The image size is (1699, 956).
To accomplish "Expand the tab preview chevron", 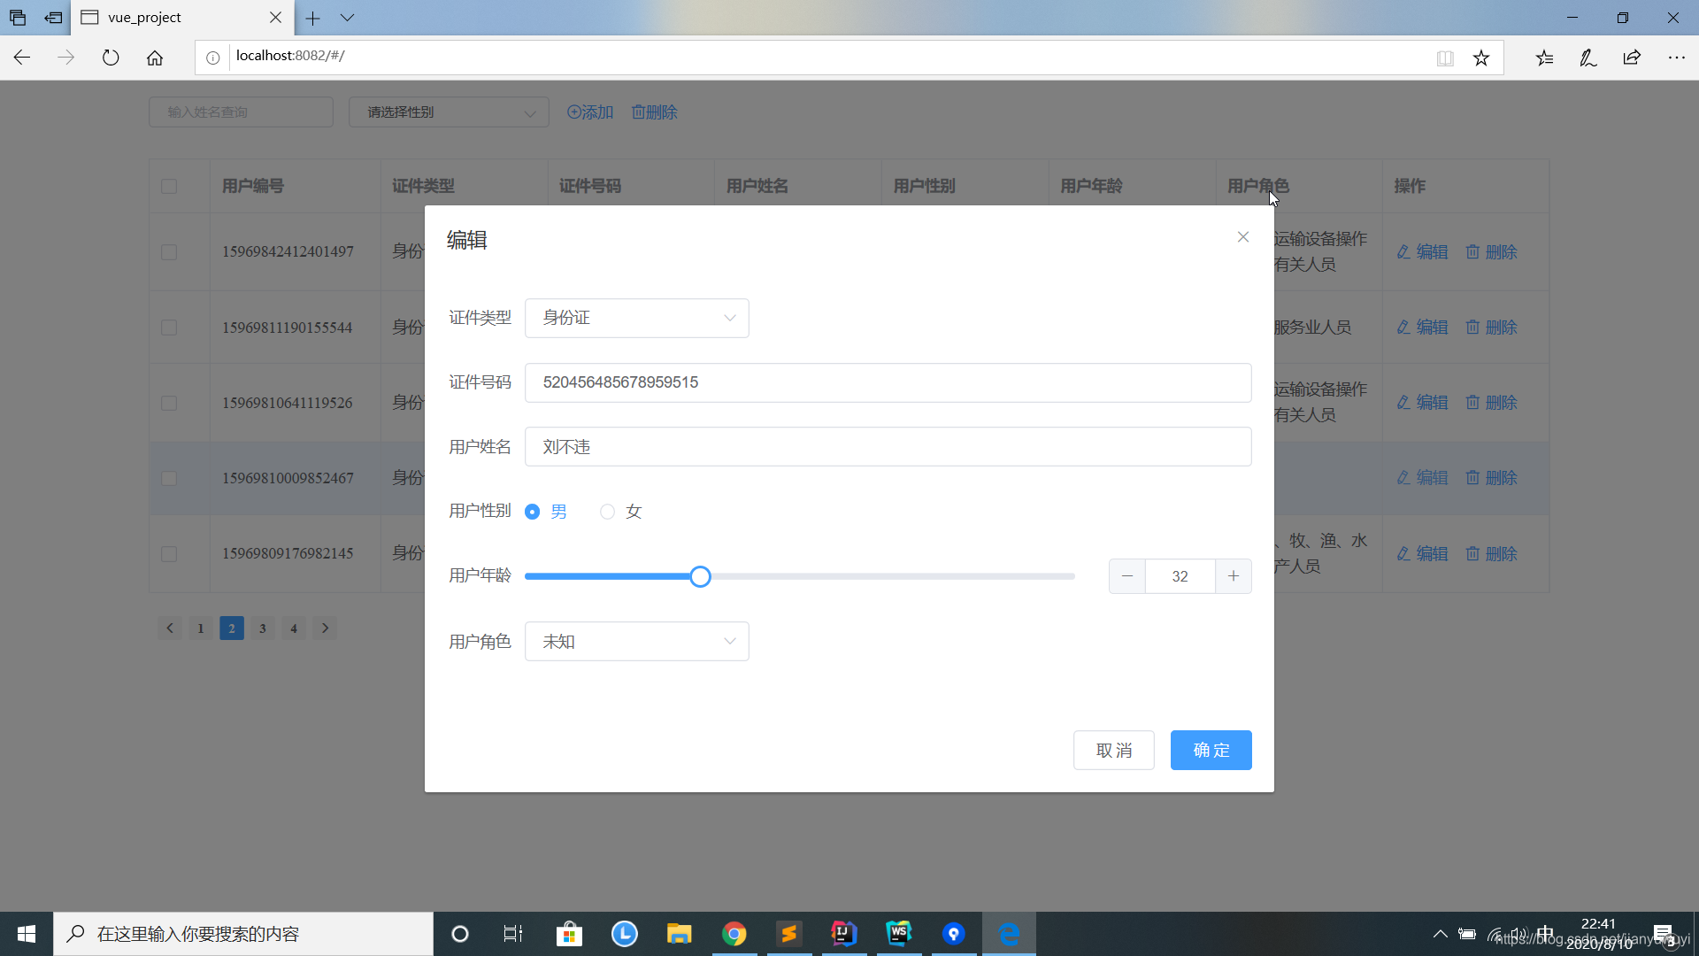I will tap(347, 18).
